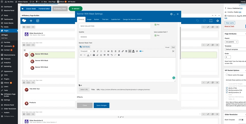This screenshot has width=246, height=124.
Task: Open text color dropdown arrow
Action: click(x=91, y=55)
